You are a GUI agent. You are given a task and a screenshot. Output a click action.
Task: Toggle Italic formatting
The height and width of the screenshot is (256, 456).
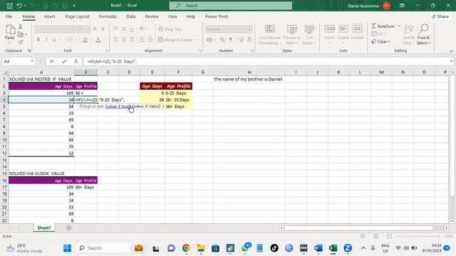coord(46,40)
